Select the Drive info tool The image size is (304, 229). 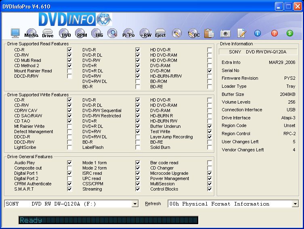(x=48, y=33)
